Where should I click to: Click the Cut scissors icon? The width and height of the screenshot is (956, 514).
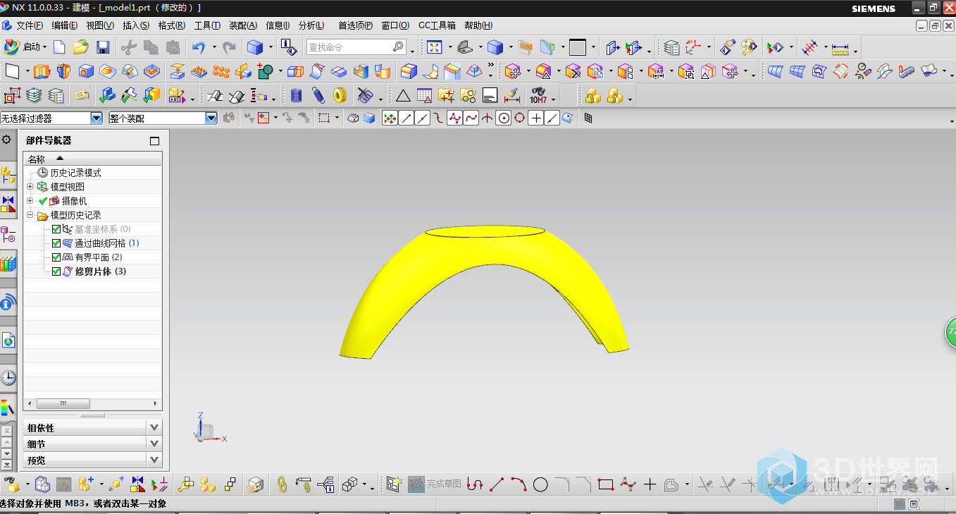[128, 47]
